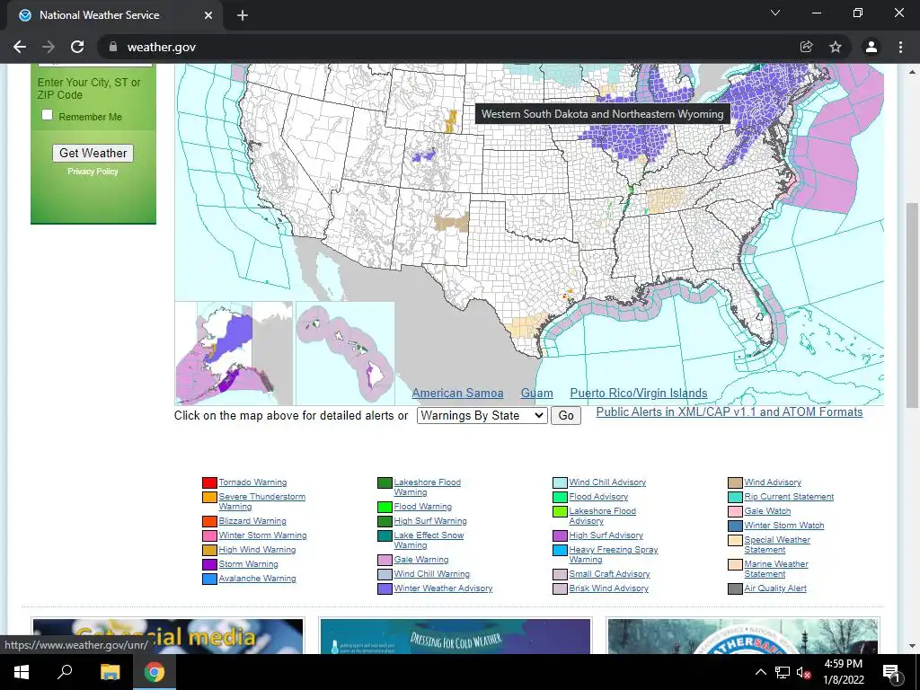Open the Dressing for Cold Weather banner
The height and width of the screenshot is (690, 920).
(x=456, y=637)
